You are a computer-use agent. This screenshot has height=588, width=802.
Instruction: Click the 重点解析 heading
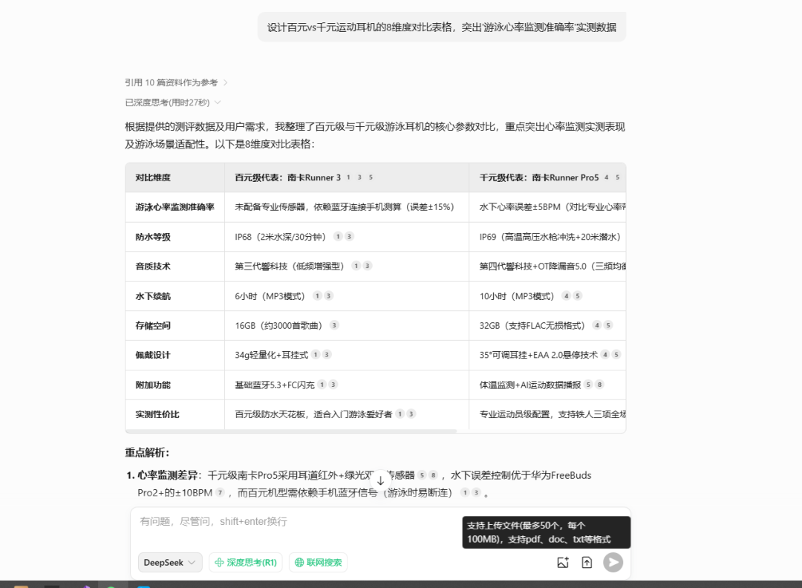pos(147,452)
